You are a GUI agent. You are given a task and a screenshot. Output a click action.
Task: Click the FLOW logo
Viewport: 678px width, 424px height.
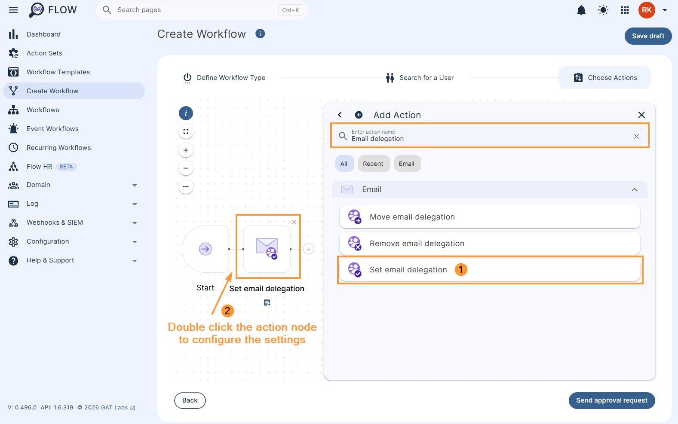point(52,10)
